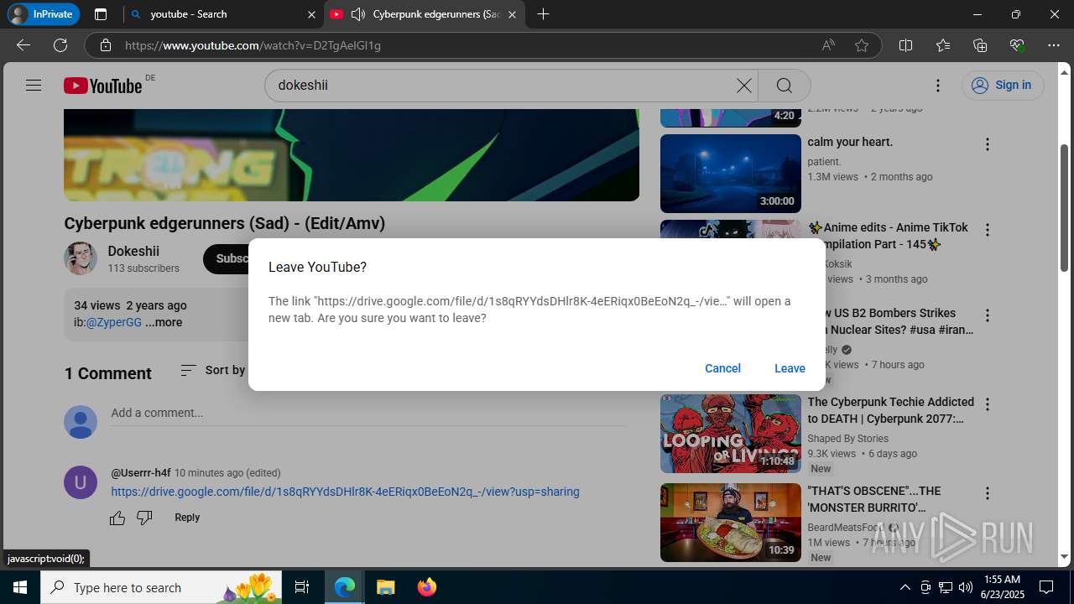
Task: Add this page to favorites
Action: [x=862, y=45]
